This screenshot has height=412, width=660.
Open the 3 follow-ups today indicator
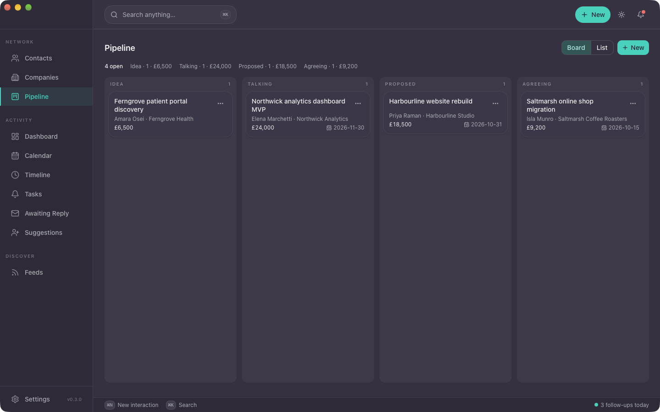click(621, 405)
